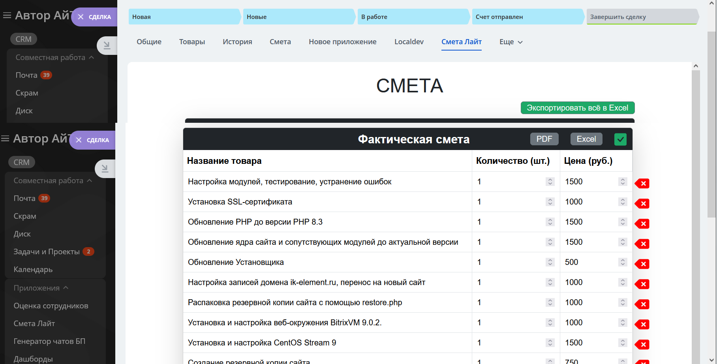Viewport: 717px width, 364px height.
Task: Click price stepper for 'Установка SSL-сертификата' row
Action: pos(623,202)
